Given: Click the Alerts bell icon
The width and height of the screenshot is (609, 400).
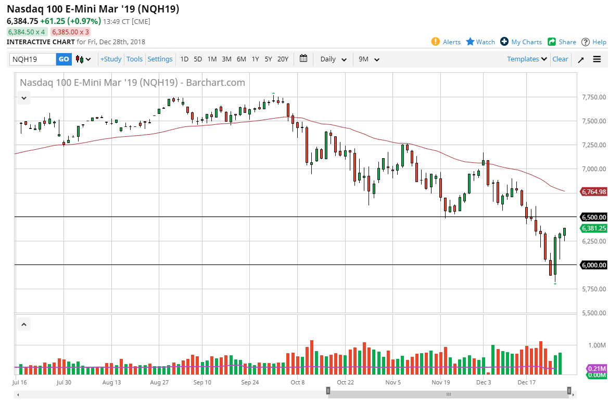Looking at the screenshot, I should point(436,42).
